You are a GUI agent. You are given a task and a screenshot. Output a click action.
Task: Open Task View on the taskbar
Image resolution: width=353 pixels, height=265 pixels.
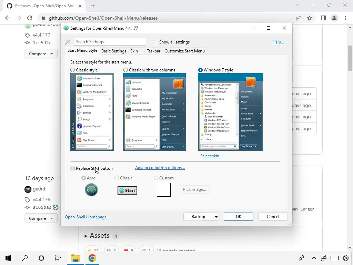(58, 258)
